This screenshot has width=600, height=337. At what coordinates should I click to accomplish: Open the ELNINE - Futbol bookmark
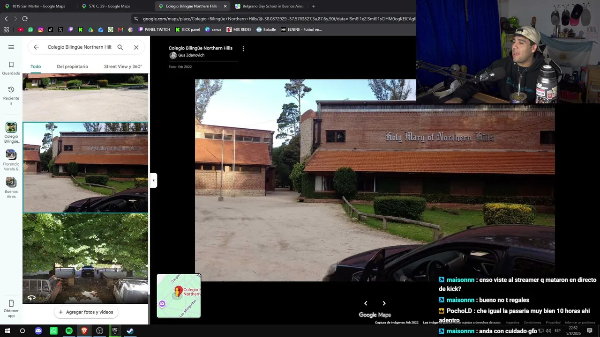click(301, 29)
